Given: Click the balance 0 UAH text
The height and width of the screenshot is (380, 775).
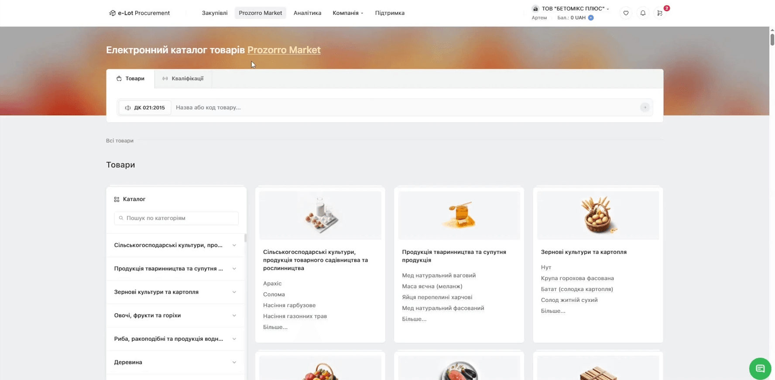Looking at the screenshot, I should [x=578, y=18].
